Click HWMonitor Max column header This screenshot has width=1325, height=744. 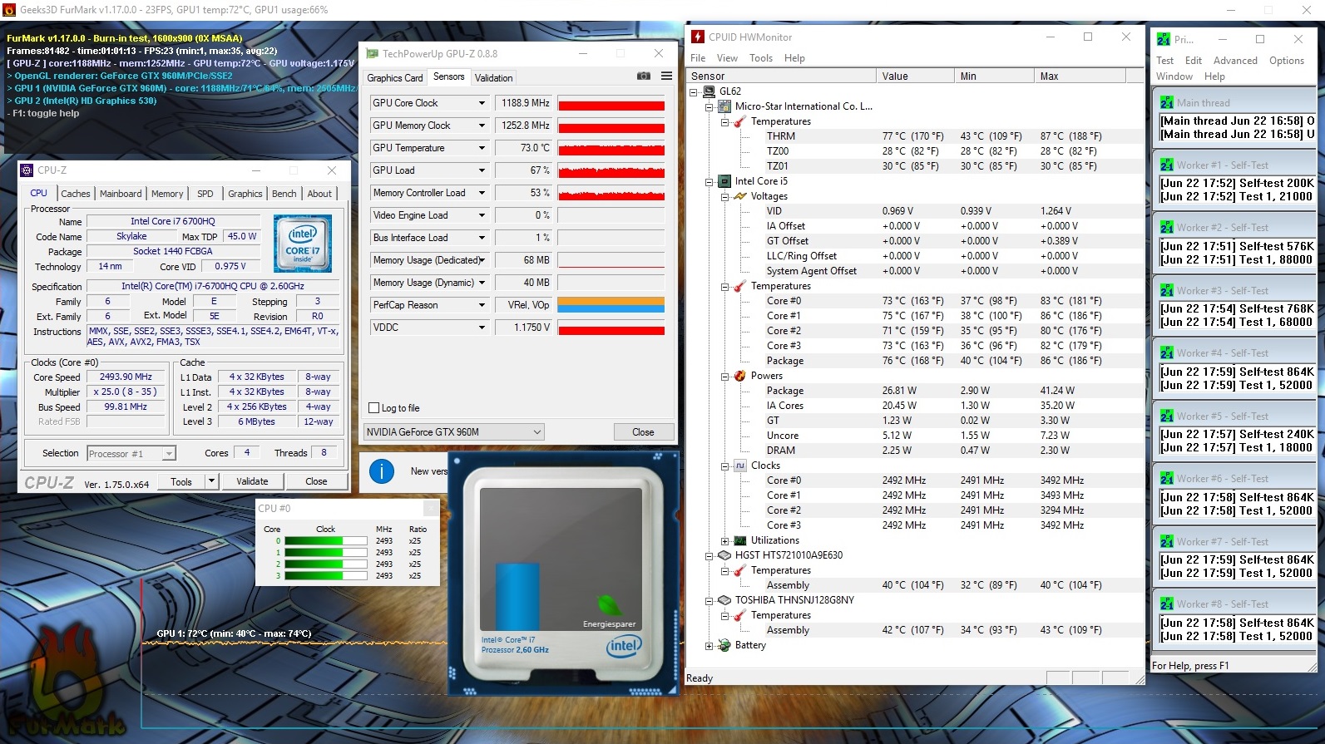pos(1079,76)
